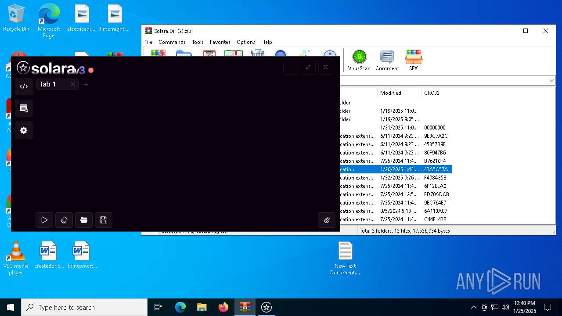This screenshot has width=562, height=316.
Task: Minimize the Solara window
Action: (x=290, y=67)
